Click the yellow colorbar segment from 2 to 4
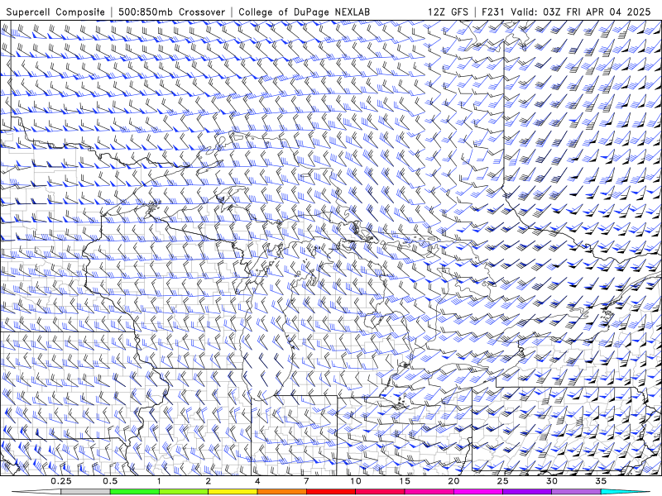This screenshot has height=496, width=662. pos(233,492)
